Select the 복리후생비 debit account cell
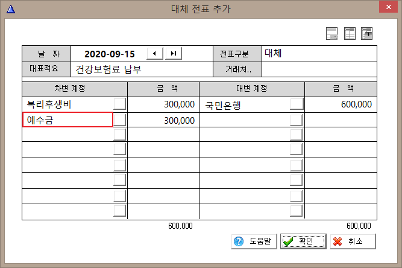The width and height of the screenshot is (402, 268). 68,104
